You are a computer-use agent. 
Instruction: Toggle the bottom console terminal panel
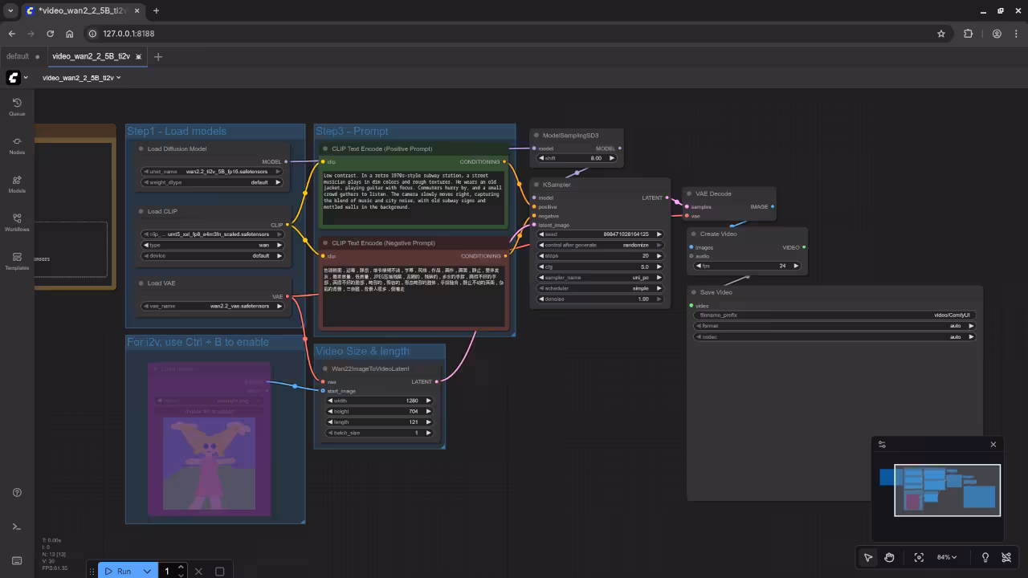click(x=17, y=527)
